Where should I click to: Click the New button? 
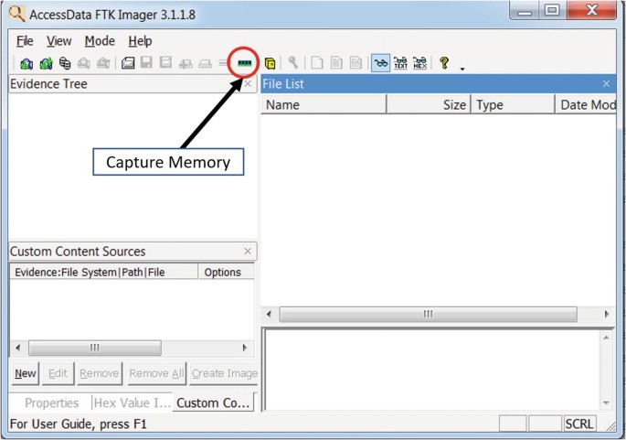(26, 373)
